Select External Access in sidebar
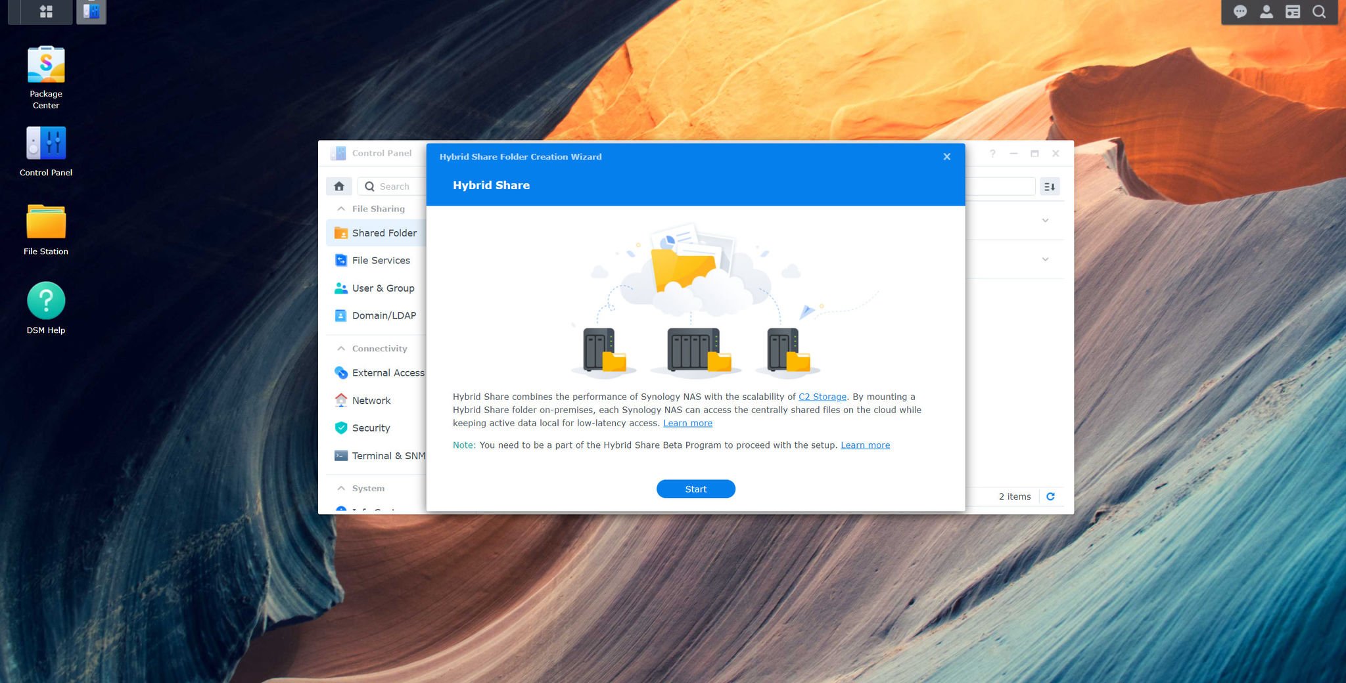 (376, 373)
